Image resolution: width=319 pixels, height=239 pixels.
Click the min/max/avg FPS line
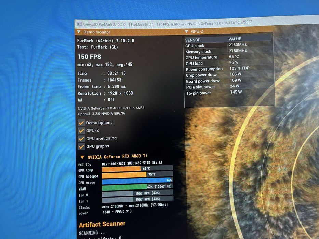105,65
